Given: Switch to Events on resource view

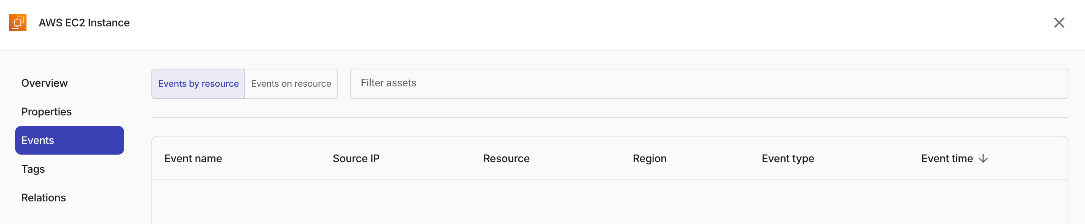Looking at the screenshot, I should [x=291, y=83].
